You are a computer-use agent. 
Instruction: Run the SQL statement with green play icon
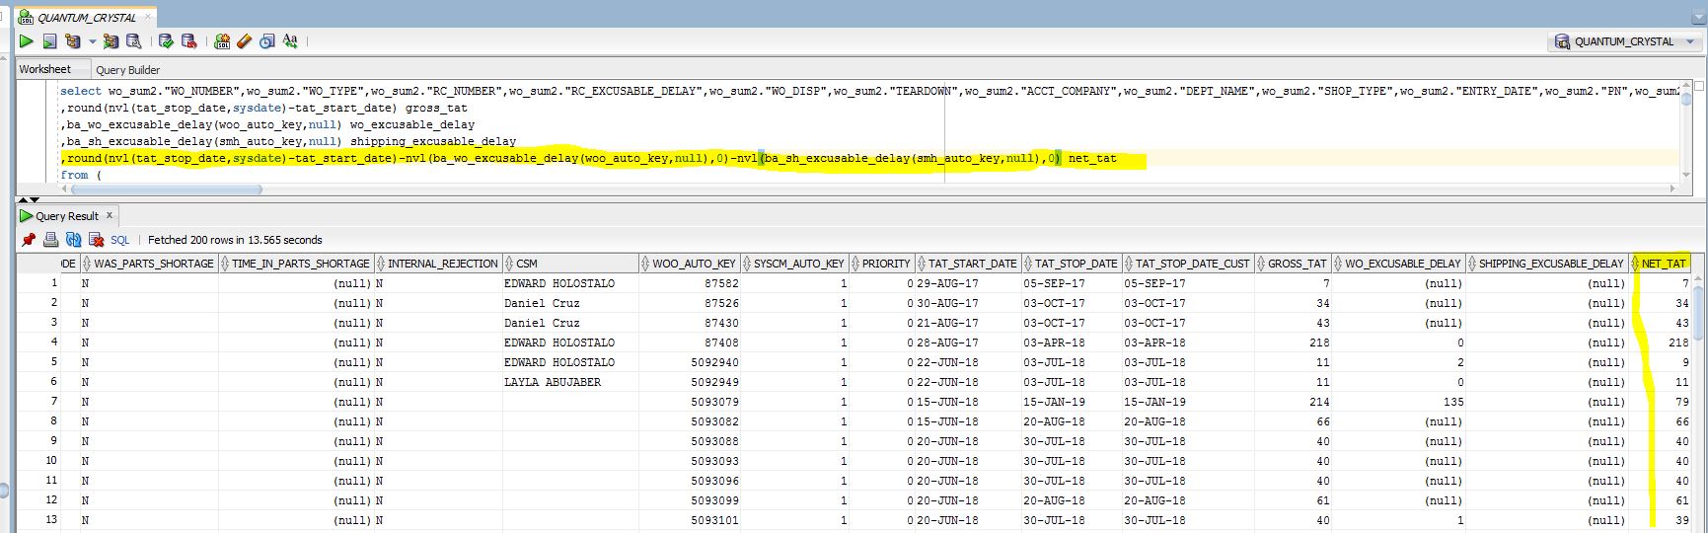[27, 41]
